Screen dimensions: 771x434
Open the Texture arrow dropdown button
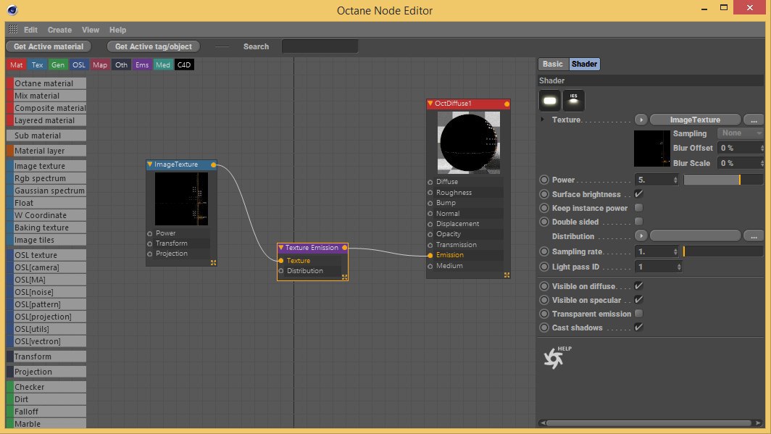[641, 120]
